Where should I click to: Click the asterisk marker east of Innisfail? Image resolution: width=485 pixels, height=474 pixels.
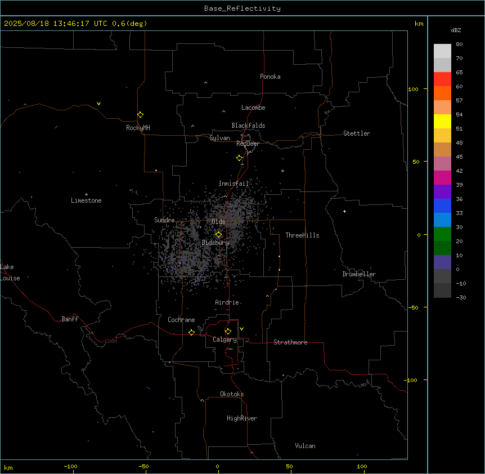point(282,171)
